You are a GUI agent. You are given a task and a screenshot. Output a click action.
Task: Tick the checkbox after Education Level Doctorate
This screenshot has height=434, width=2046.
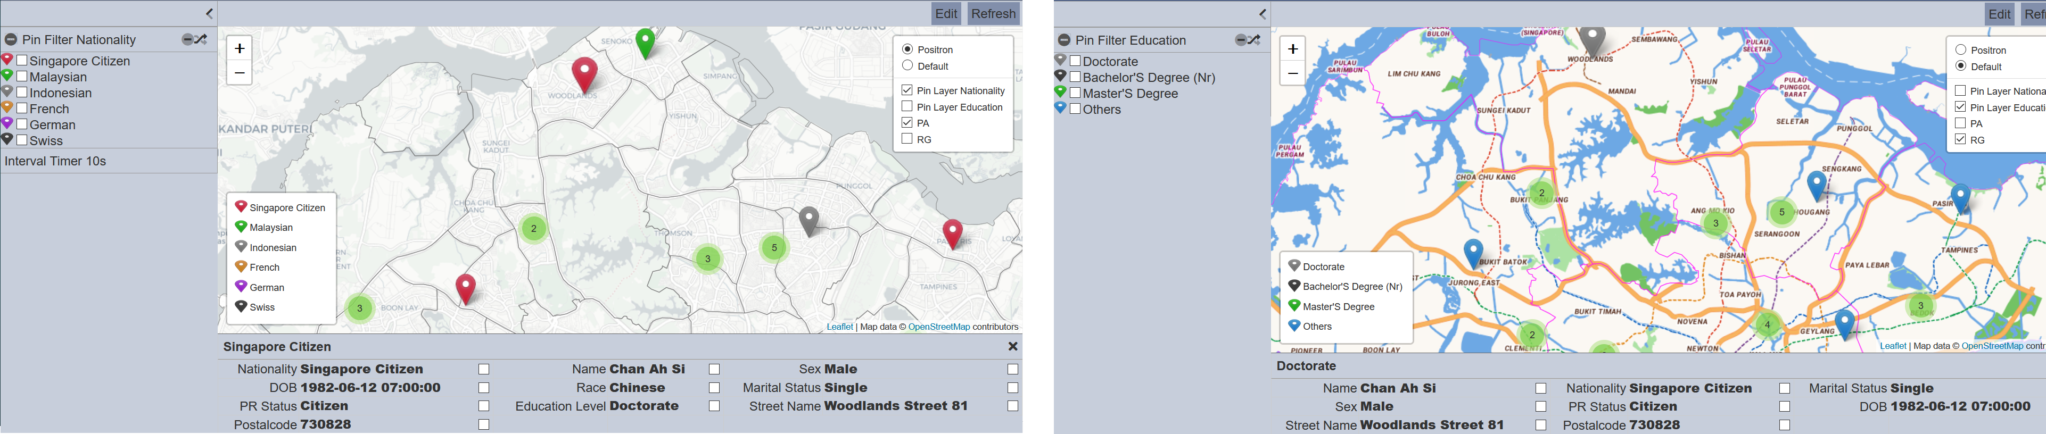714,406
